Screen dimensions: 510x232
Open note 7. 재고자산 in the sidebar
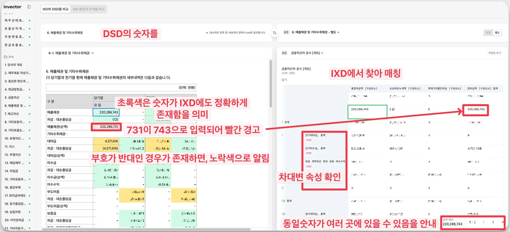pos(12,114)
